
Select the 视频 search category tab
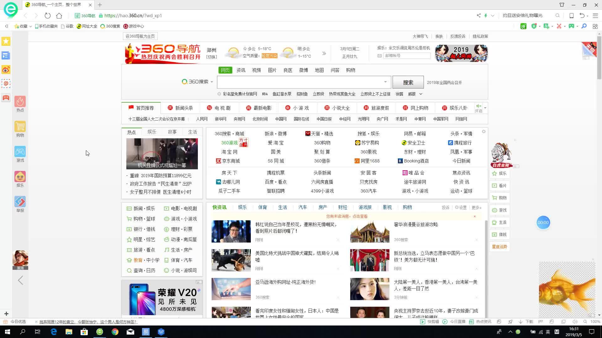256,70
